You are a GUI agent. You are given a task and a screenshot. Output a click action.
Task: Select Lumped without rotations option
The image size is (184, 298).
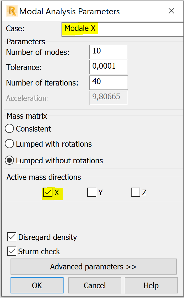(x=9, y=160)
